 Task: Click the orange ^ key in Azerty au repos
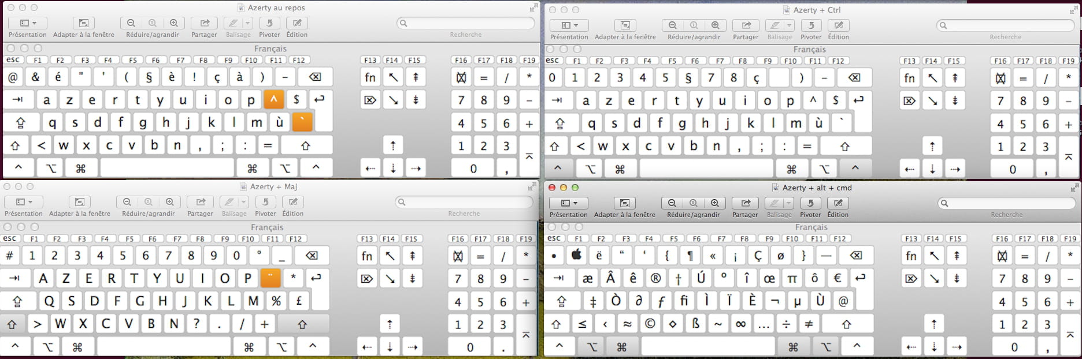273,99
